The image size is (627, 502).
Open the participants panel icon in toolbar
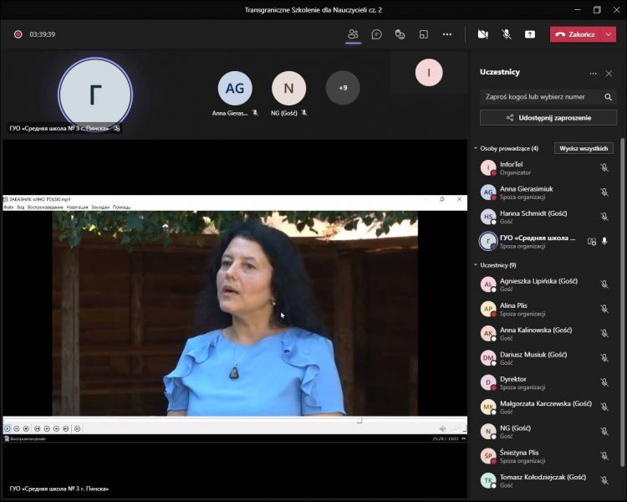pos(353,34)
